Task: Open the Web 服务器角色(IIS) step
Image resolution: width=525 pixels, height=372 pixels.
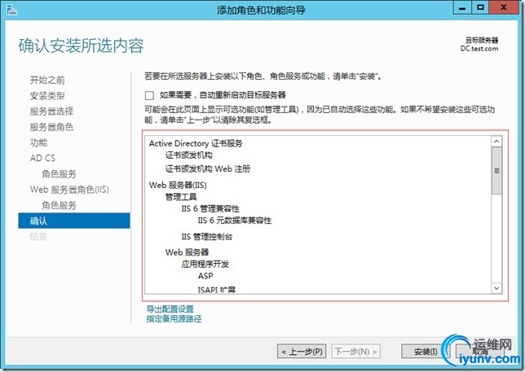Action: click(69, 190)
